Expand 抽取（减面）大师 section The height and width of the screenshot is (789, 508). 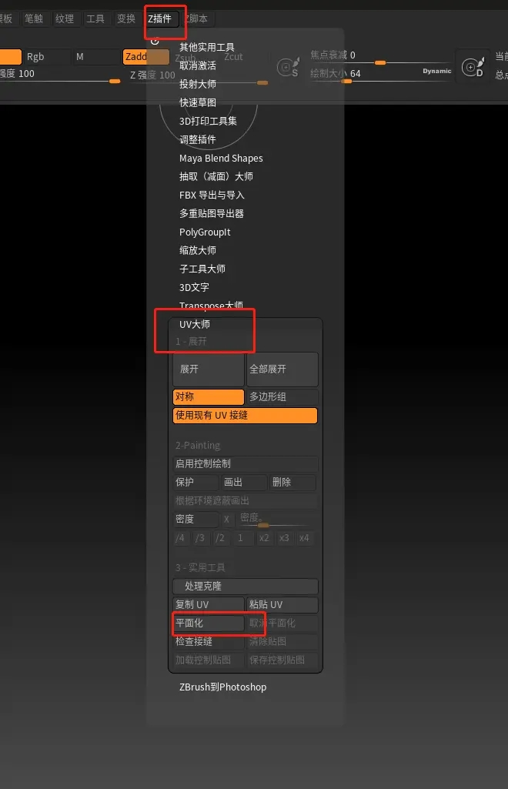(x=216, y=176)
